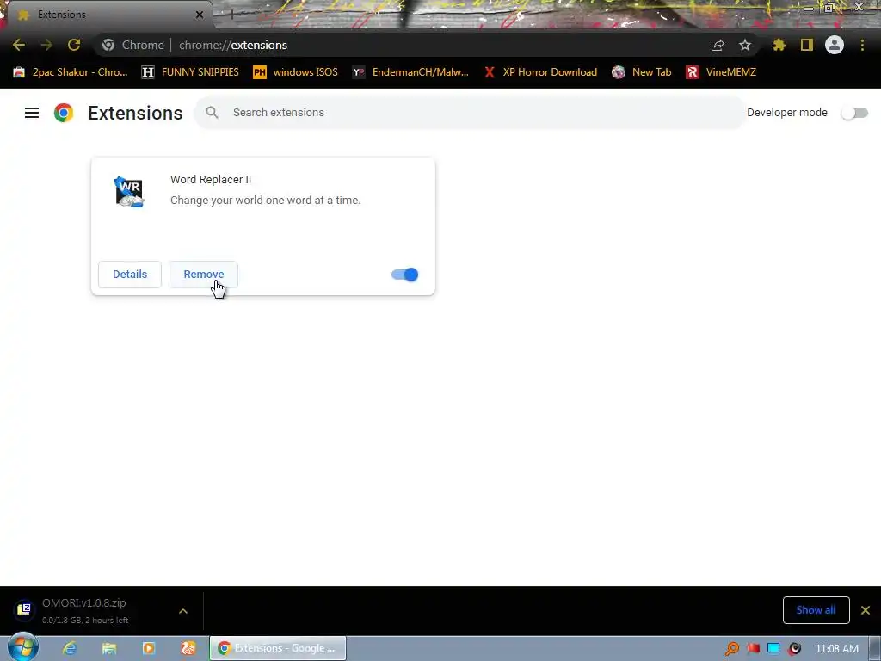Click the forward navigation arrow
The width and height of the screenshot is (881, 661).
pos(46,45)
